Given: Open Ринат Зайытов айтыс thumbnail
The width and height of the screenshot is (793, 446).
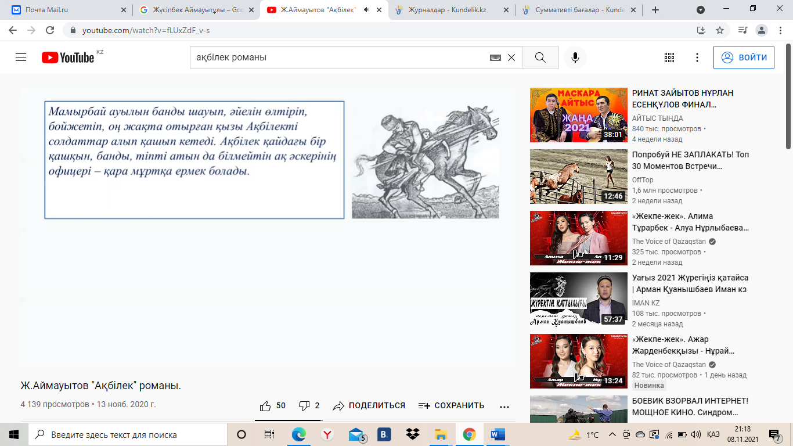Looking at the screenshot, I should point(579,115).
